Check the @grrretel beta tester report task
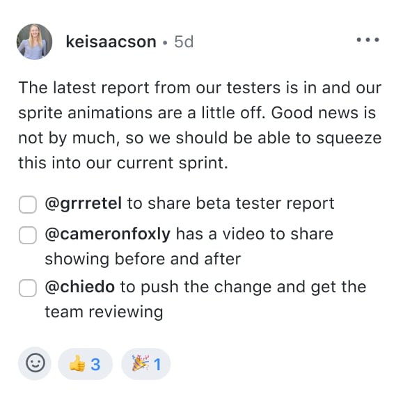 click(27, 205)
